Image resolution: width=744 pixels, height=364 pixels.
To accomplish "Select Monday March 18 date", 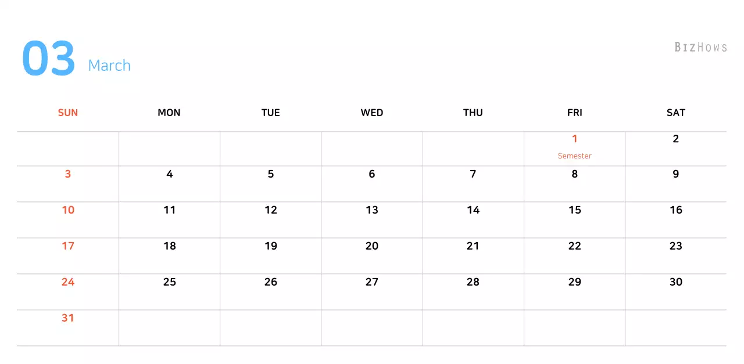I will (x=169, y=246).
